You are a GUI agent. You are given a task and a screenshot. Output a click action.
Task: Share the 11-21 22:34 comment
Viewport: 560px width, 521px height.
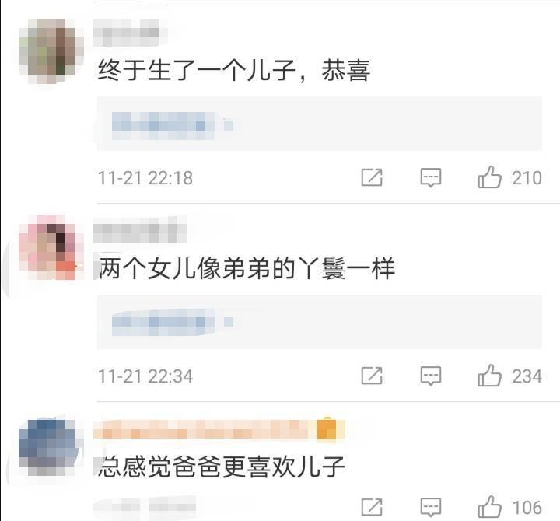click(372, 376)
